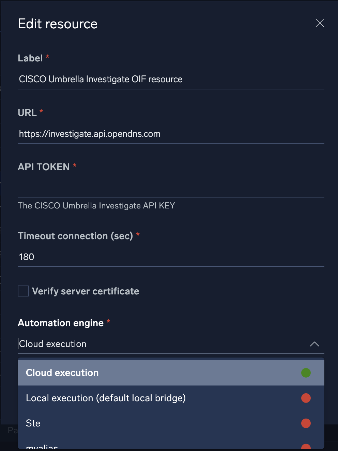Enable Verify server certificate checkbox
The width and height of the screenshot is (338, 451).
(23, 291)
